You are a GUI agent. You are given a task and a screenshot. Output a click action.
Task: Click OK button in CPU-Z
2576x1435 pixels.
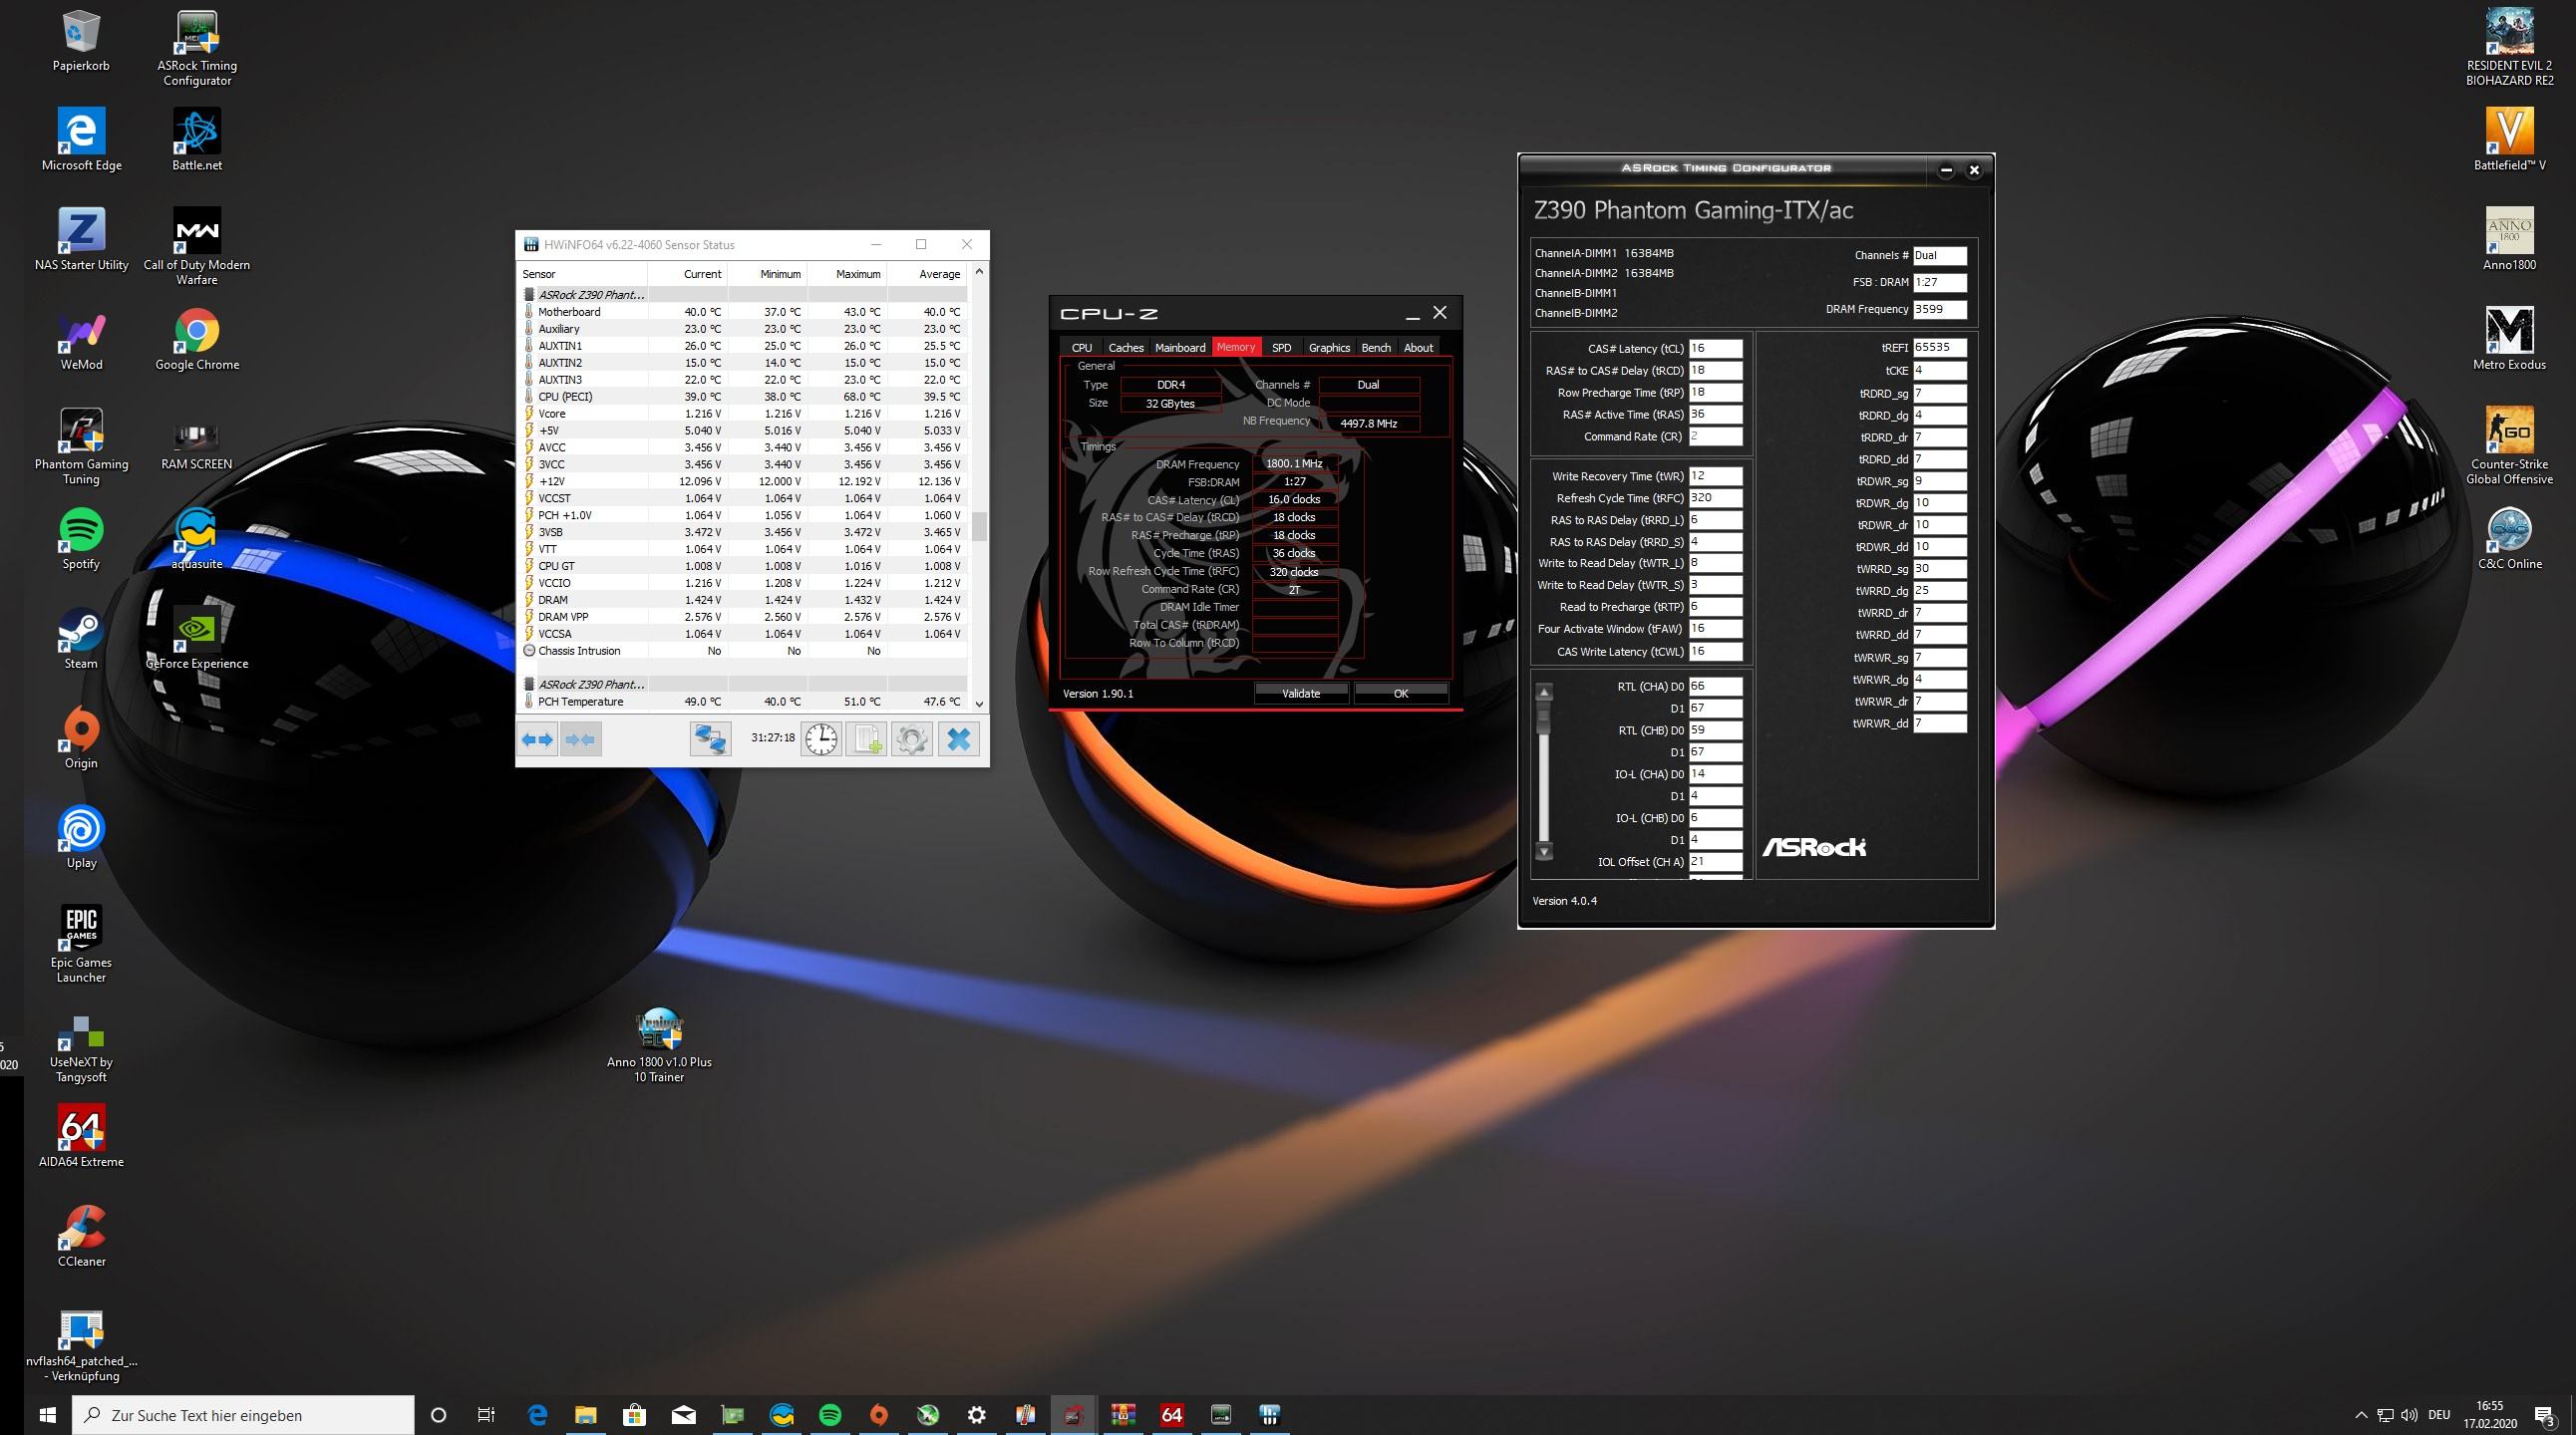(x=1400, y=694)
